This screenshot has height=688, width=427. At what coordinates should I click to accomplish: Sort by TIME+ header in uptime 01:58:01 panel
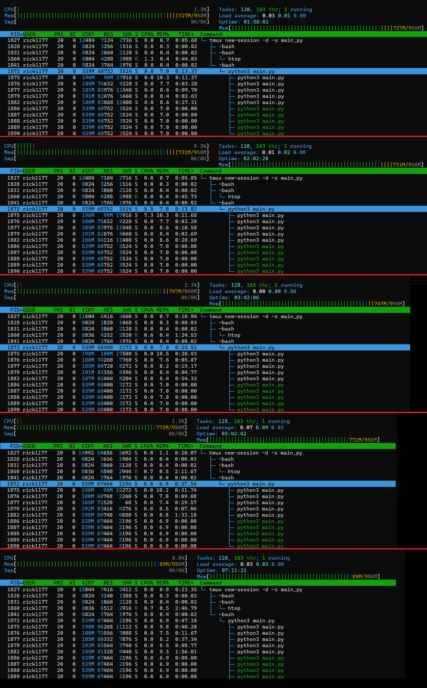pyautogui.click(x=186, y=34)
